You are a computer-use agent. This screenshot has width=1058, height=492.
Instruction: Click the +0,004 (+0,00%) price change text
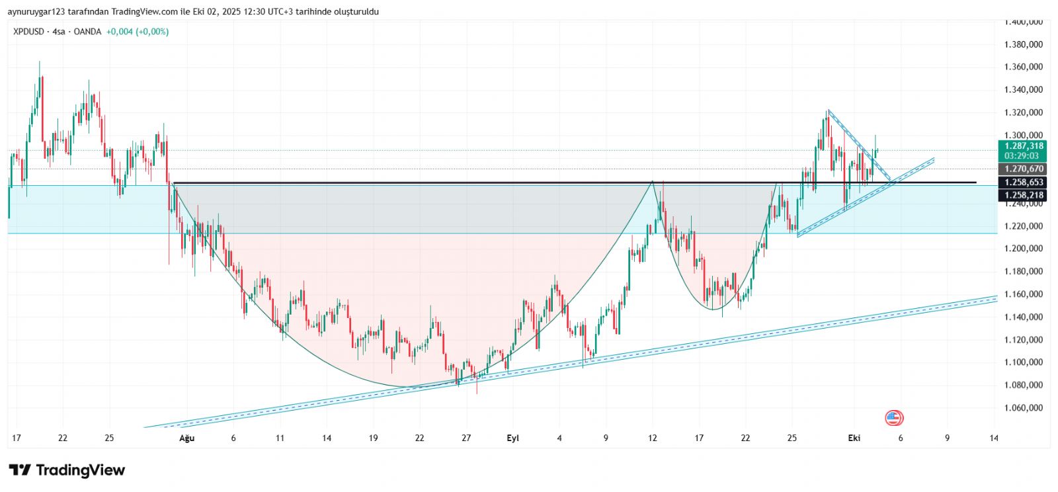point(138,32)
